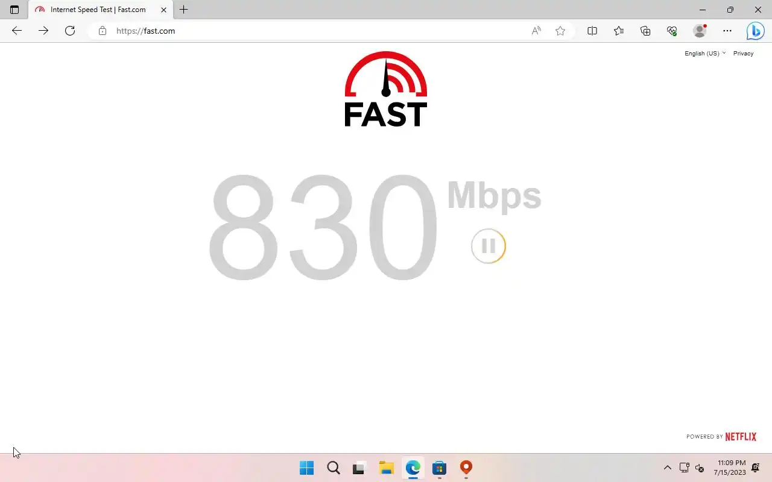
Task: Open the Privacy link
Action: (743, 53)
